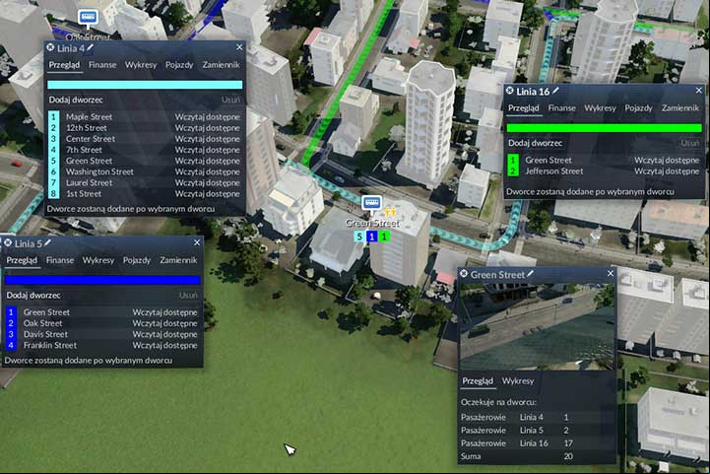Close the Green Street station window

pyautogui.click(x=611, y=273)
